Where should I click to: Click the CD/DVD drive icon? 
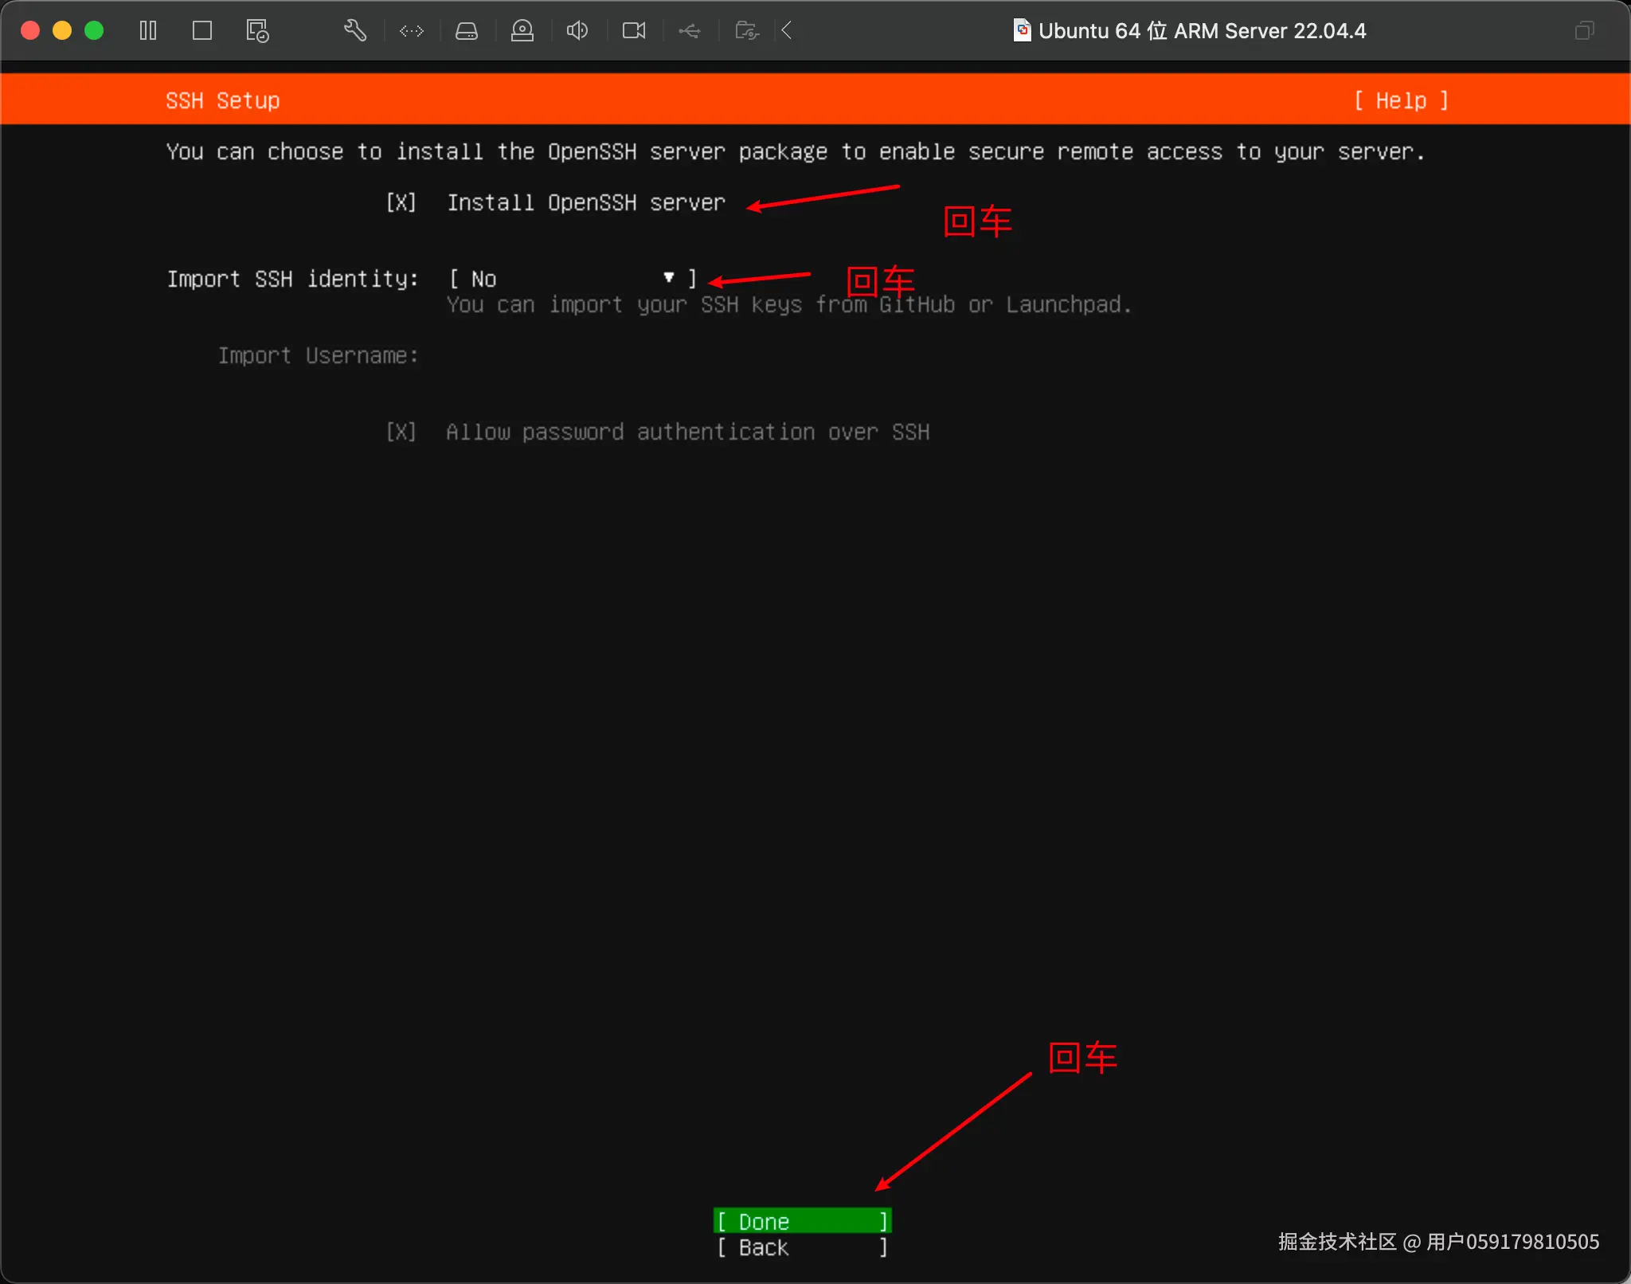coord(522,30)
